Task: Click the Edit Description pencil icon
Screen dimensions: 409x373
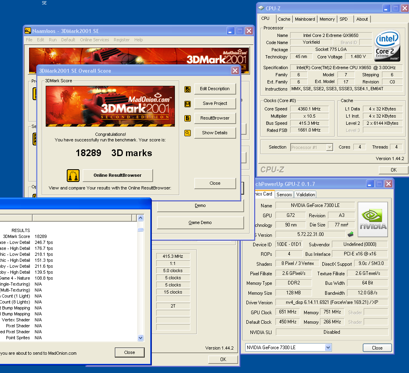Action: pos(188,89)
